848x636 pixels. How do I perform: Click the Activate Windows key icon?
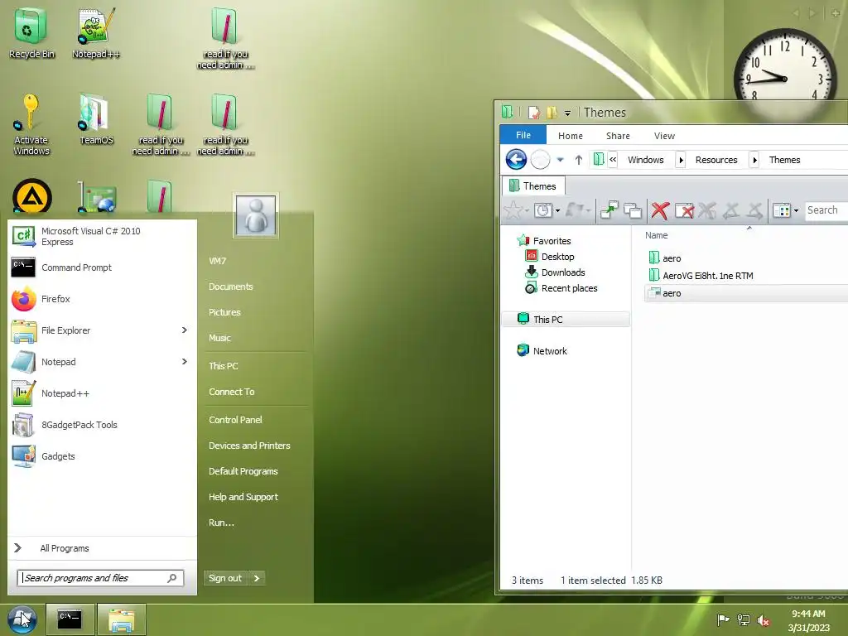[31, 124]
